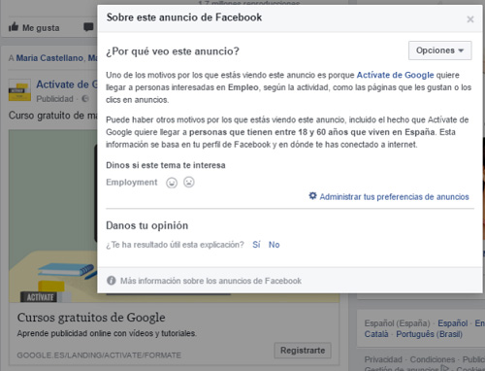
Task: Click the info icon in dialog footer
Action: (x=112, y=281)
